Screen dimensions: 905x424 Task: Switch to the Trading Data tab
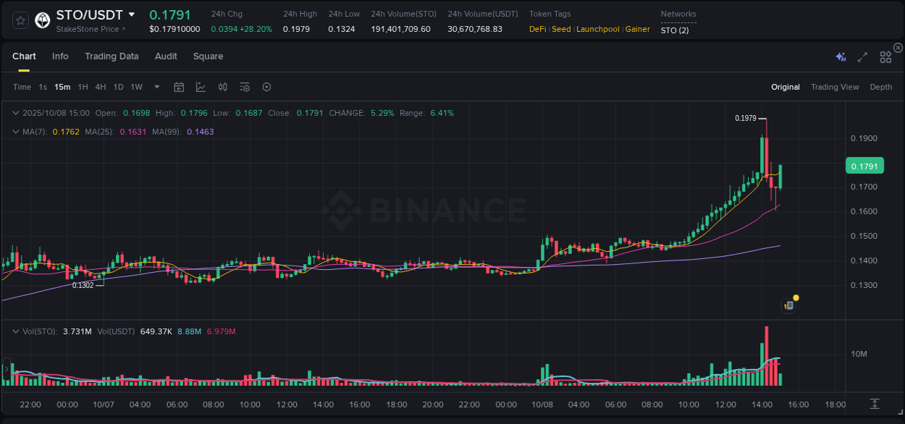[x=111, y=56]
